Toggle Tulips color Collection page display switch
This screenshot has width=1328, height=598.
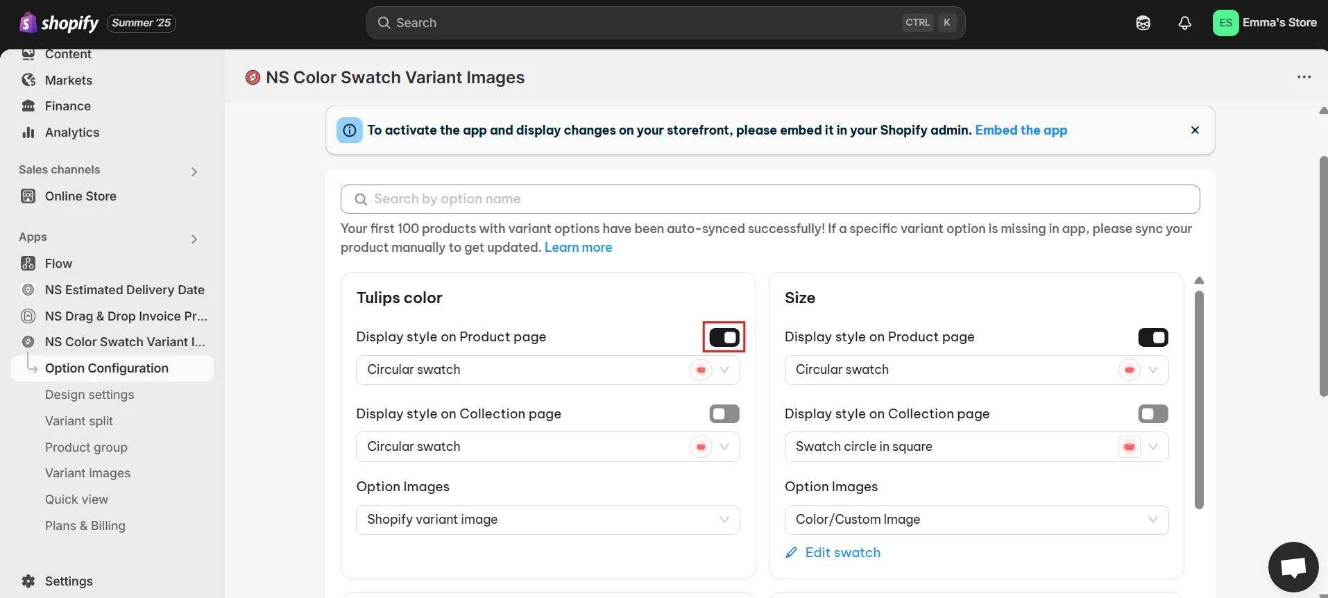click(724, 414)
